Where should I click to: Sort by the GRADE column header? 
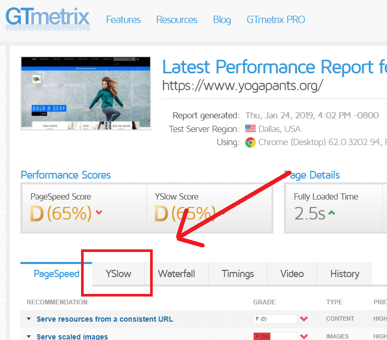(264, 302)
